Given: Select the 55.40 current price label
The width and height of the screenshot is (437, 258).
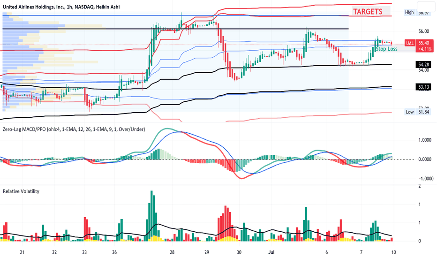Looking at the screenshot, I should click(x=423, y=43).
